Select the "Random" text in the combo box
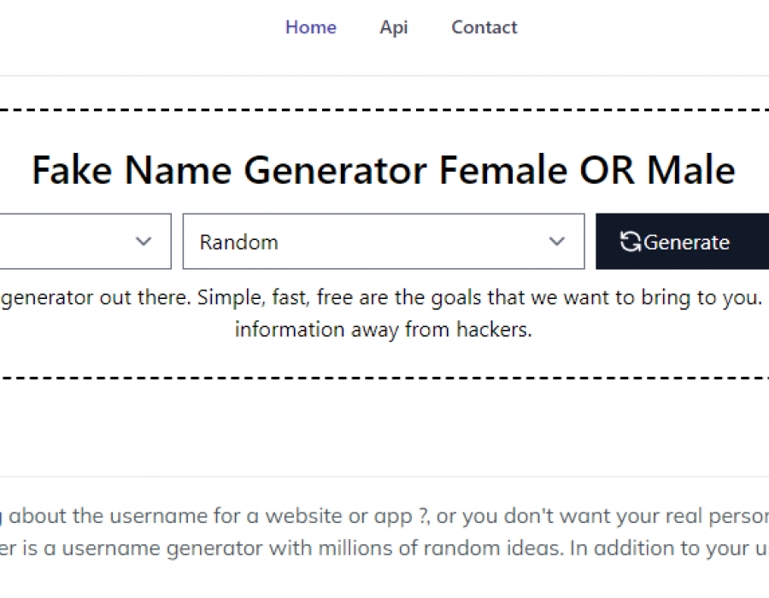 (239, 242)
